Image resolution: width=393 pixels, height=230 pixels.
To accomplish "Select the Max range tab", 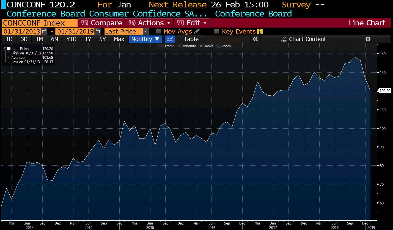I will pyautogui.click(x=119, y=39).
